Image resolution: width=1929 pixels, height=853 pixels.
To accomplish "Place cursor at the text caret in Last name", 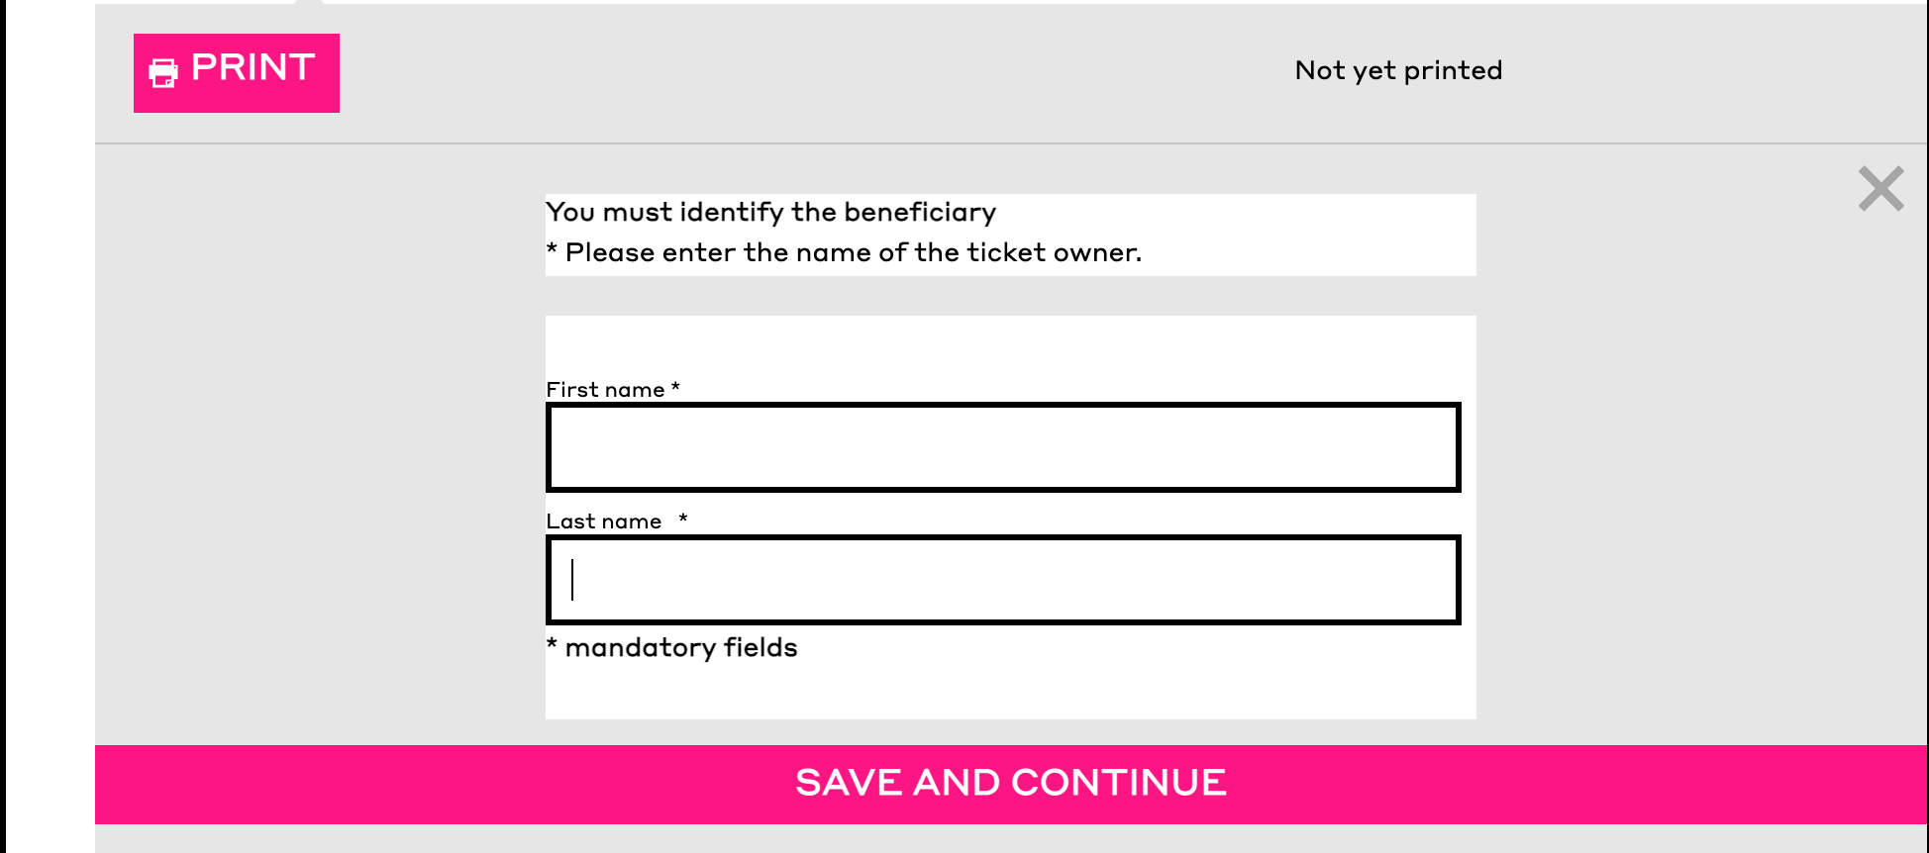I will (x=572, y=580).
